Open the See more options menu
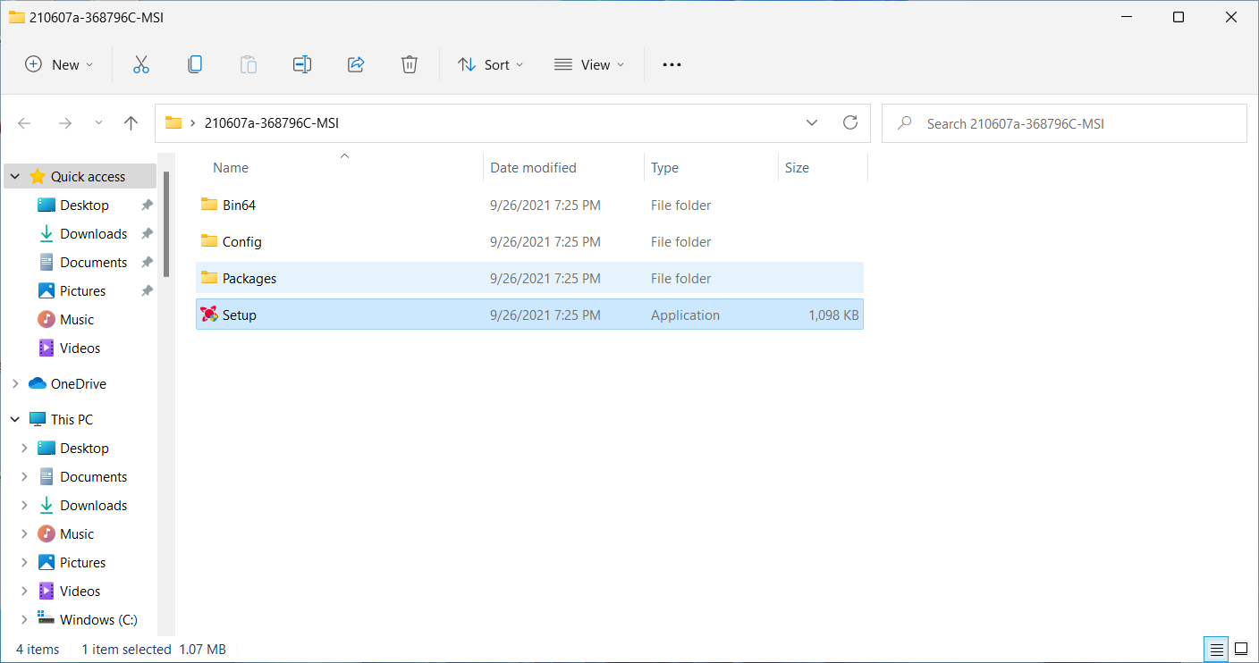Screen dimensions: 1259x663 (672, 64)
